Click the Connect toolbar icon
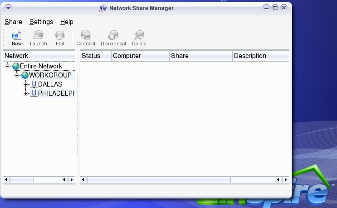The width and height of the screenshot is (337, 208). click(86, 35)
